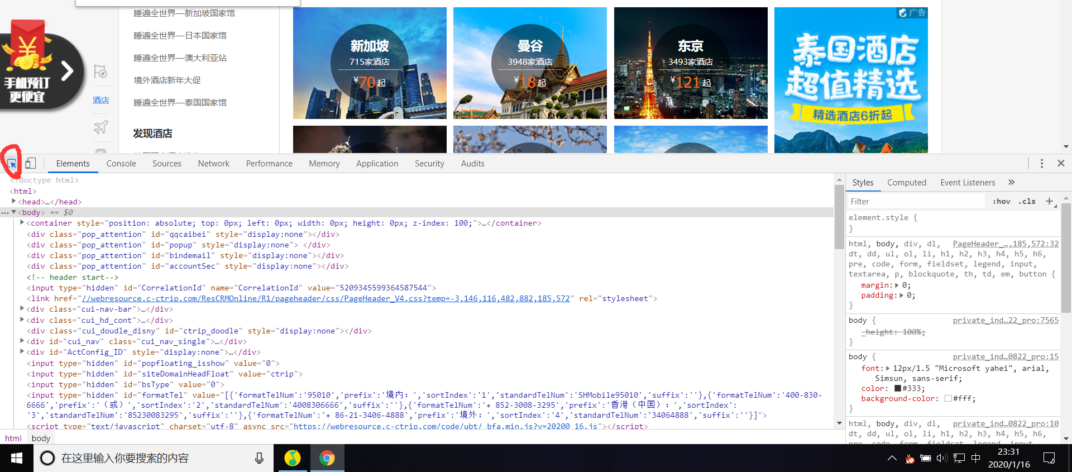Open the #fff background color swatch
Viewport: 1072px width, 472px height.
(948, 398)
